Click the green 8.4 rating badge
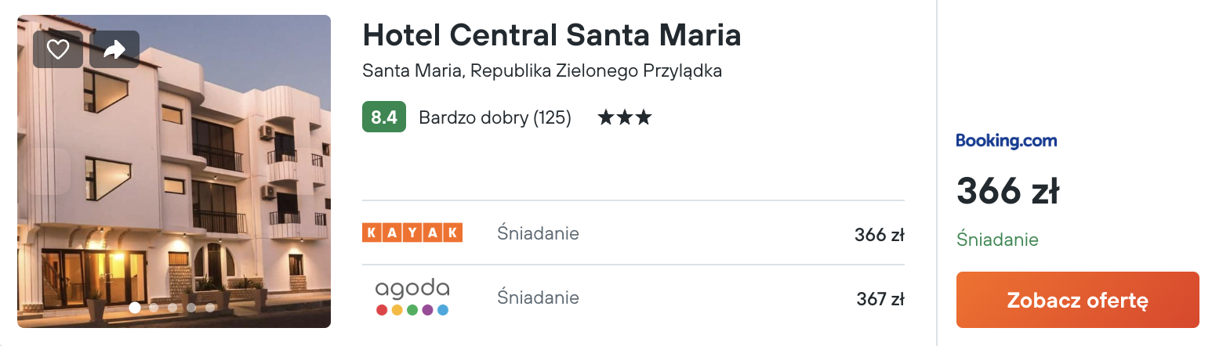The image size is (1212, 346). point(384,117)
